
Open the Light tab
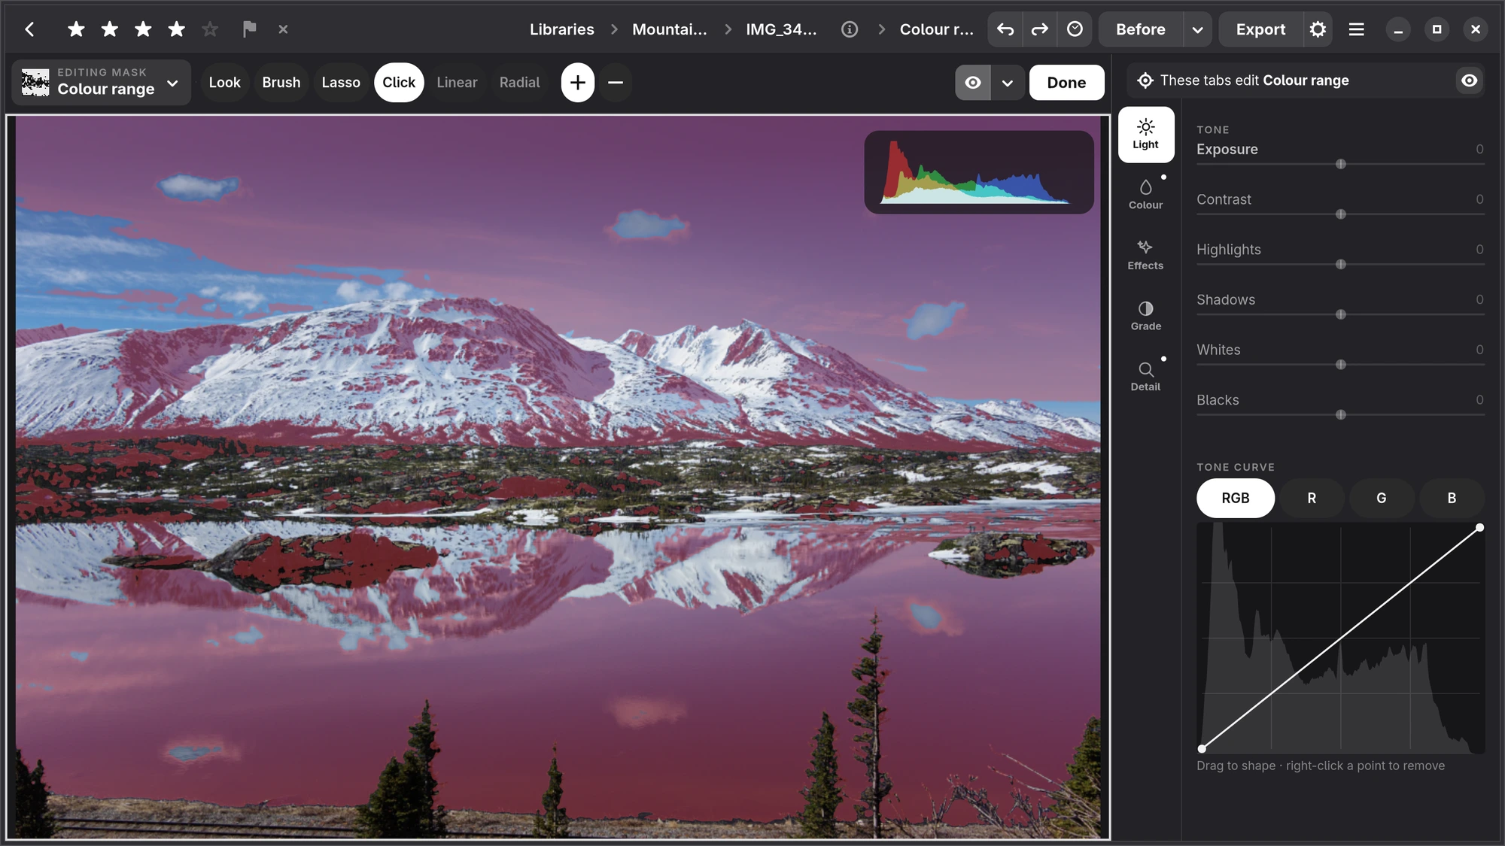click(x=1146, y=135)
